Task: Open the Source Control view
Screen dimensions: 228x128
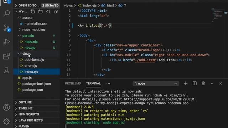Action: click(x=6, y=28)
